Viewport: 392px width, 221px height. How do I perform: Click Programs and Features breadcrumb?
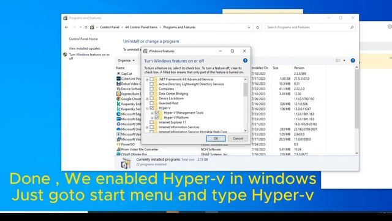point(179,27)
